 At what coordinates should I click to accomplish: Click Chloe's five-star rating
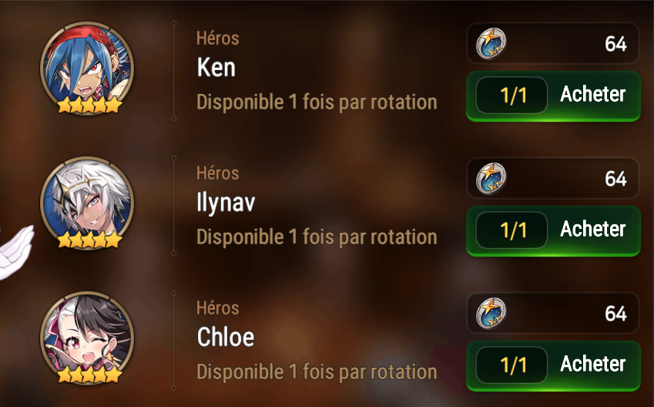click(x=89, y=375)
